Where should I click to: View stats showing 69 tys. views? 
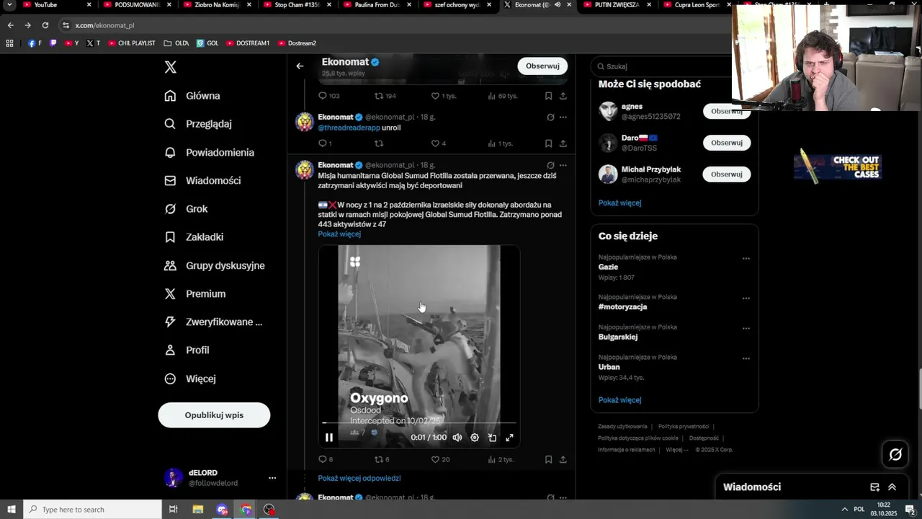pos(503,96)
